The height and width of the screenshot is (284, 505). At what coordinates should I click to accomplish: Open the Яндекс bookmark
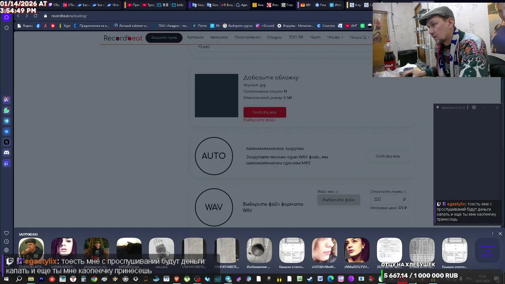(x=25, y=26)
